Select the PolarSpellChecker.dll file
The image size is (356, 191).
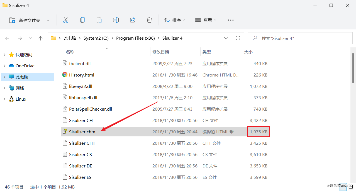(91, 109)
